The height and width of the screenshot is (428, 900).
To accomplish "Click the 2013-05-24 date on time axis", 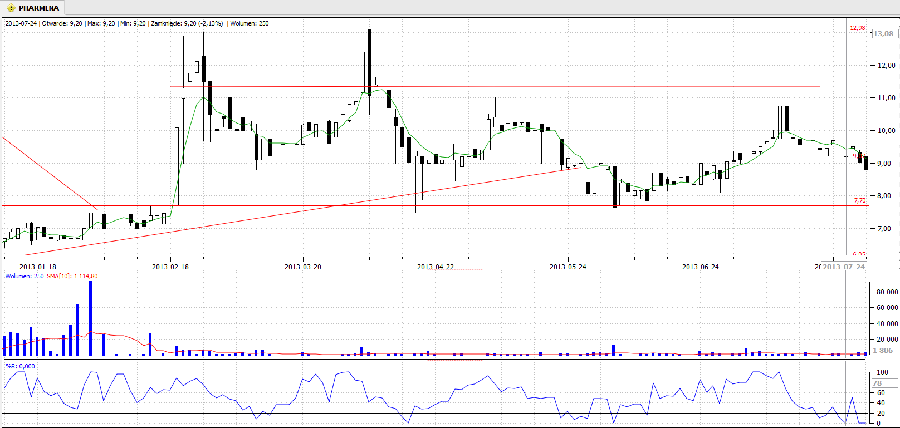I will point(568,267).
